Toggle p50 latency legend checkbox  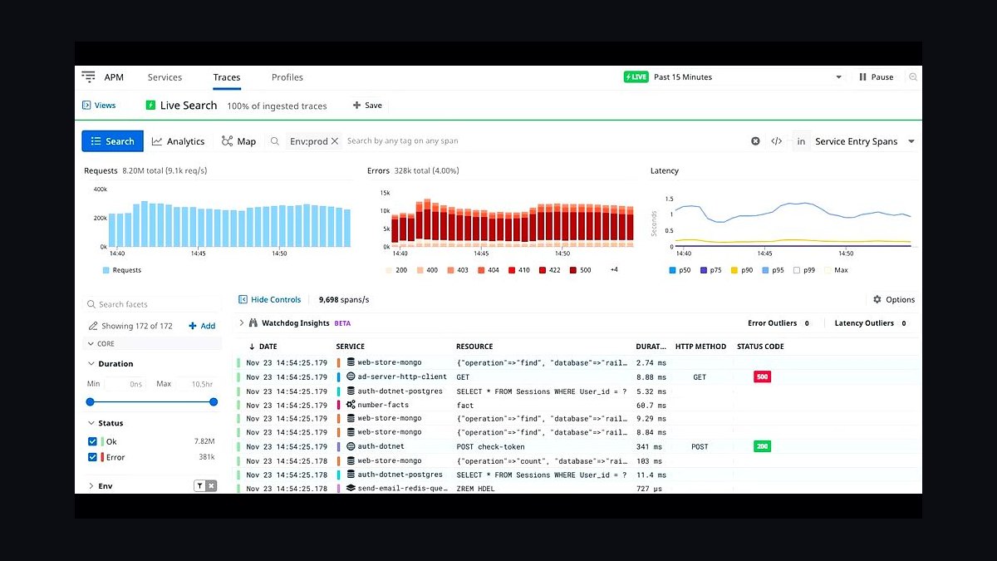tap(673, 270)
